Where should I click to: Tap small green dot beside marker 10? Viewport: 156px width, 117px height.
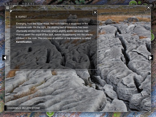tap(139, 2)
